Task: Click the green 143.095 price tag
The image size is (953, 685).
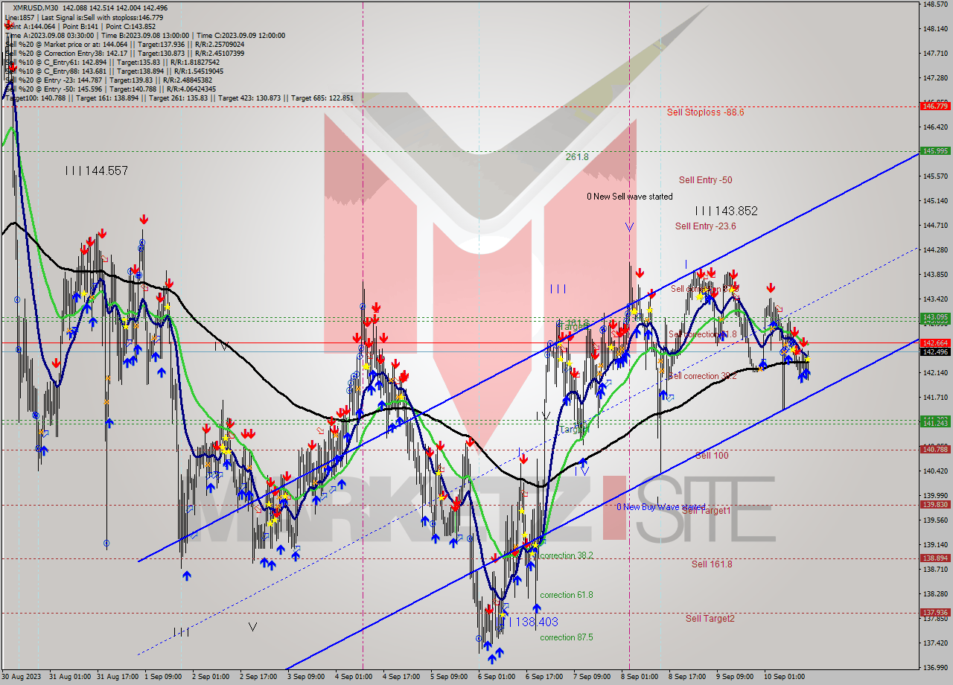Action: [935, 317]
